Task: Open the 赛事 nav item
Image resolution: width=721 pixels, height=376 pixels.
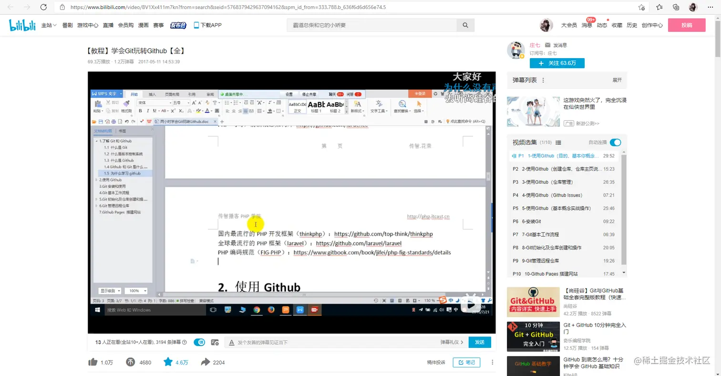Action: [x=158, y=25]
